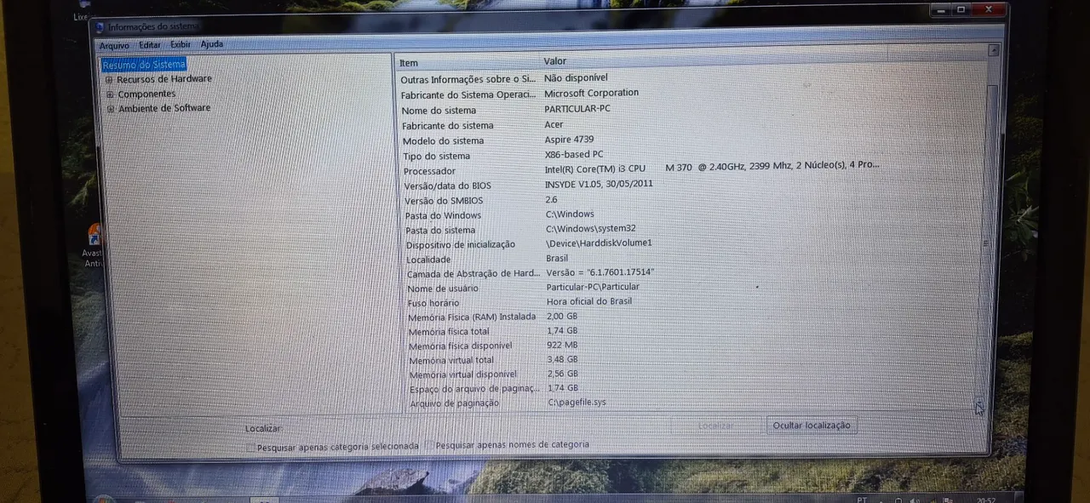The image size is (1090, 503).
Task: Click the \Device\HarddiskVolume1 value
Action: pyautogui.click(x=599, y=243)
